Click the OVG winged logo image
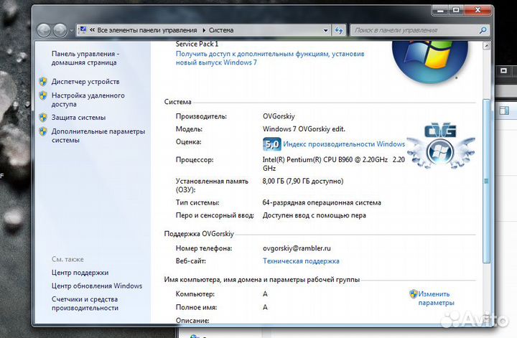This screenshot has width=517, height=338. tap(441, 145)
